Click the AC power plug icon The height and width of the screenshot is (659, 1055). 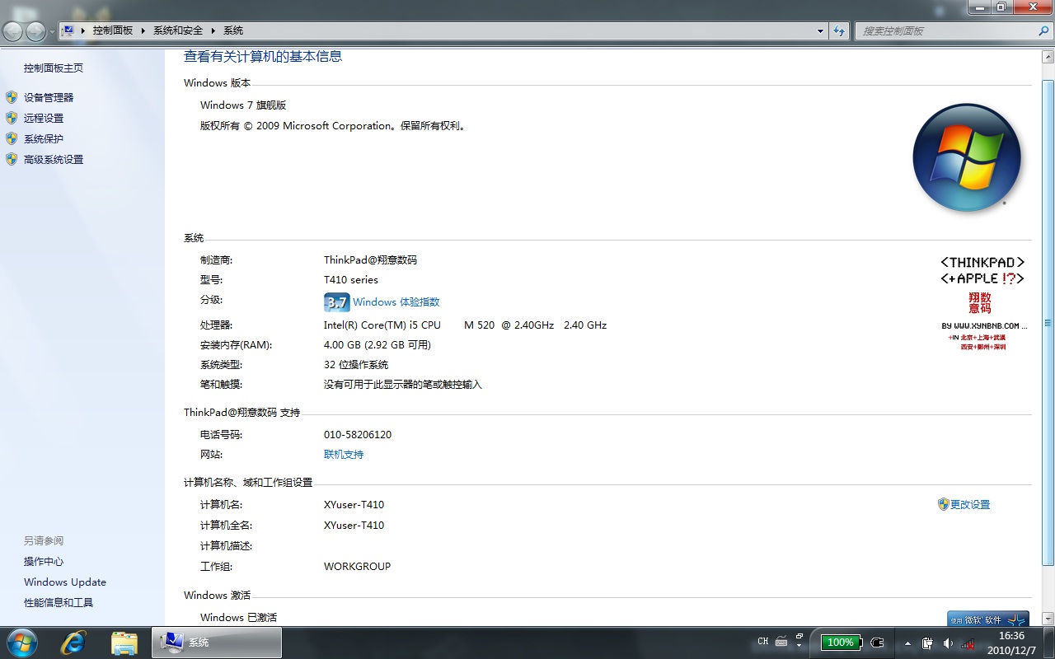point(877,643)
